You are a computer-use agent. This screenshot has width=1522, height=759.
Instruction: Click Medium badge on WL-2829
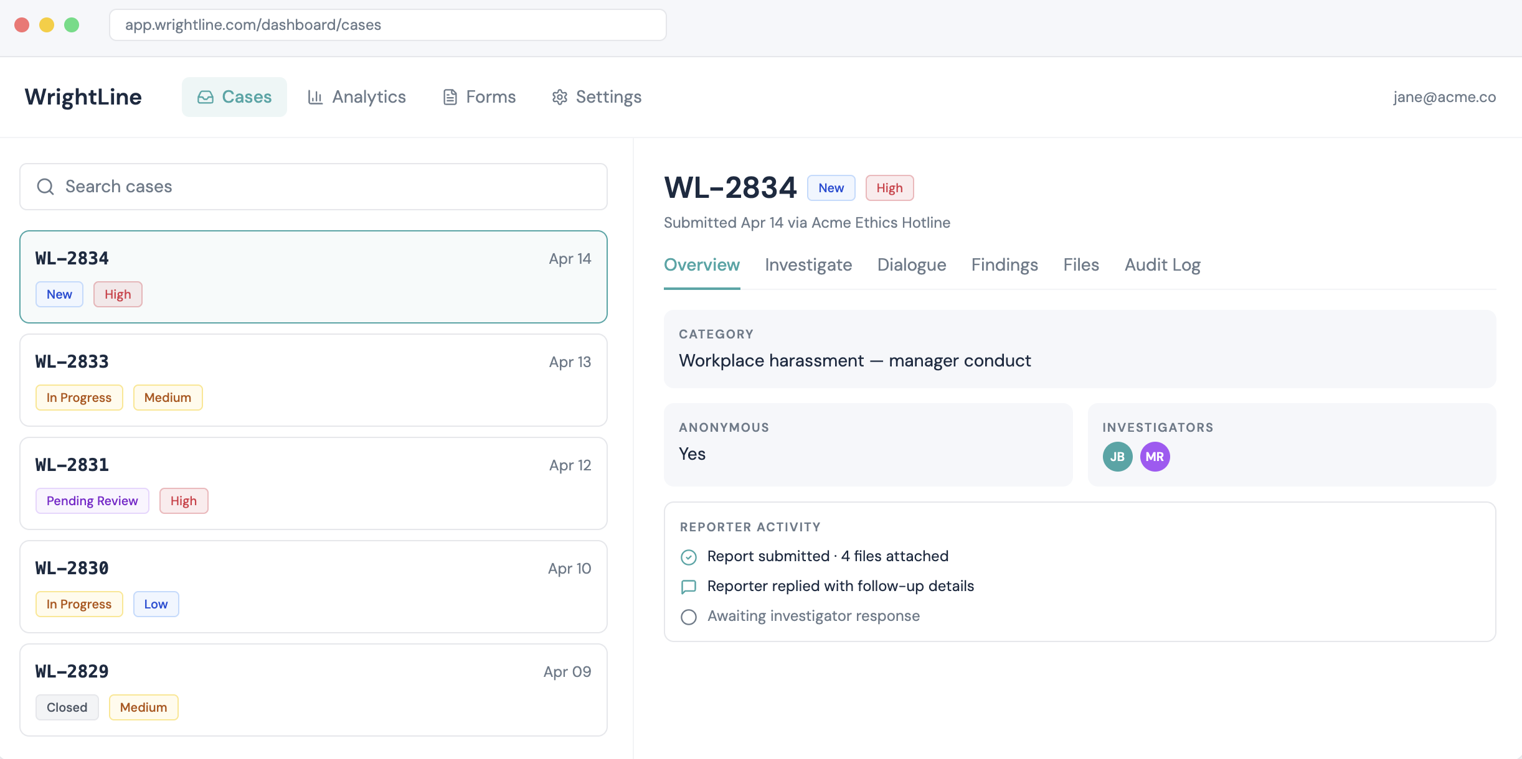click(143, 707)
